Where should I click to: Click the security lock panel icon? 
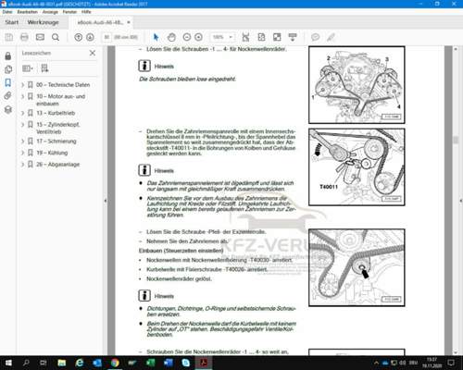click(8, 56)
